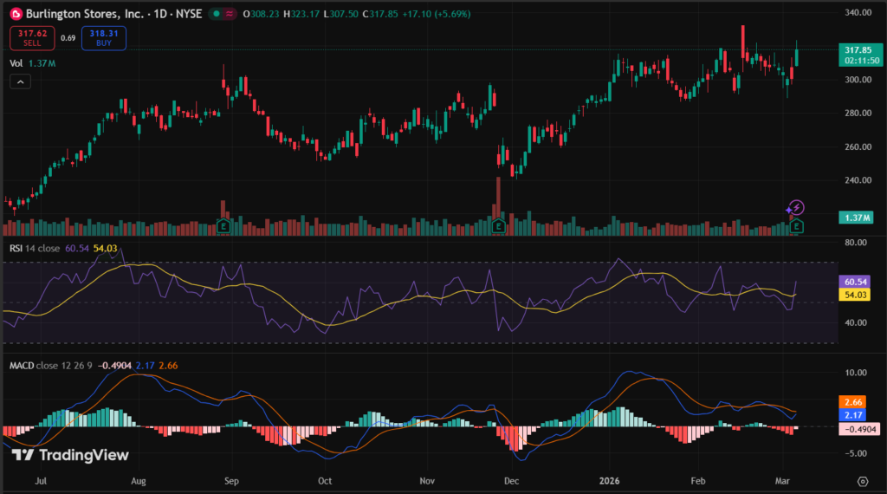
Task: Click the orange MACD signal 2.66 axis label
Action: click(856, 402)
